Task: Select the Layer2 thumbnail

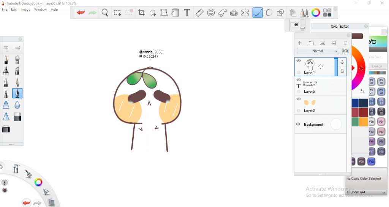Action: (310, 102)
